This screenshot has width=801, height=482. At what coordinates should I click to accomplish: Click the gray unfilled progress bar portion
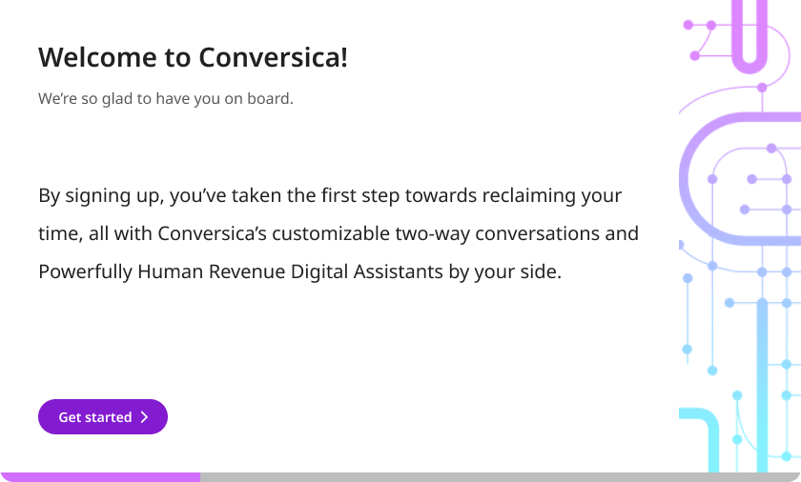(x=501, y=477)
